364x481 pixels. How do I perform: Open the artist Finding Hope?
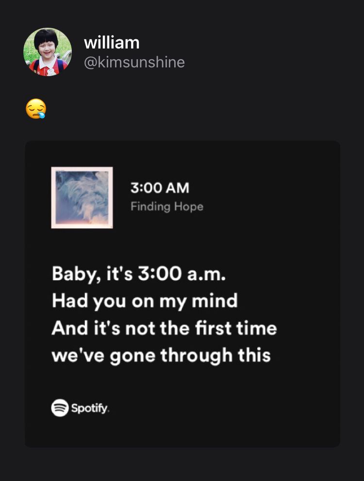[166, 207]
